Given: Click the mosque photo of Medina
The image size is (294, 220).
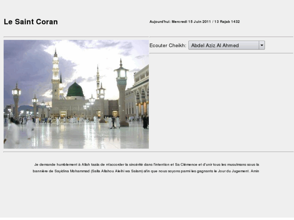Looking at the screenshot, I should (x=76, y=94).
